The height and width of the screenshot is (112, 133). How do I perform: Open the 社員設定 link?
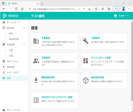pyautogui.click(x=46, y=58)
